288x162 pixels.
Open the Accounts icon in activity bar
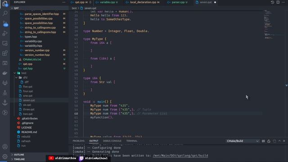coord(5,147)
